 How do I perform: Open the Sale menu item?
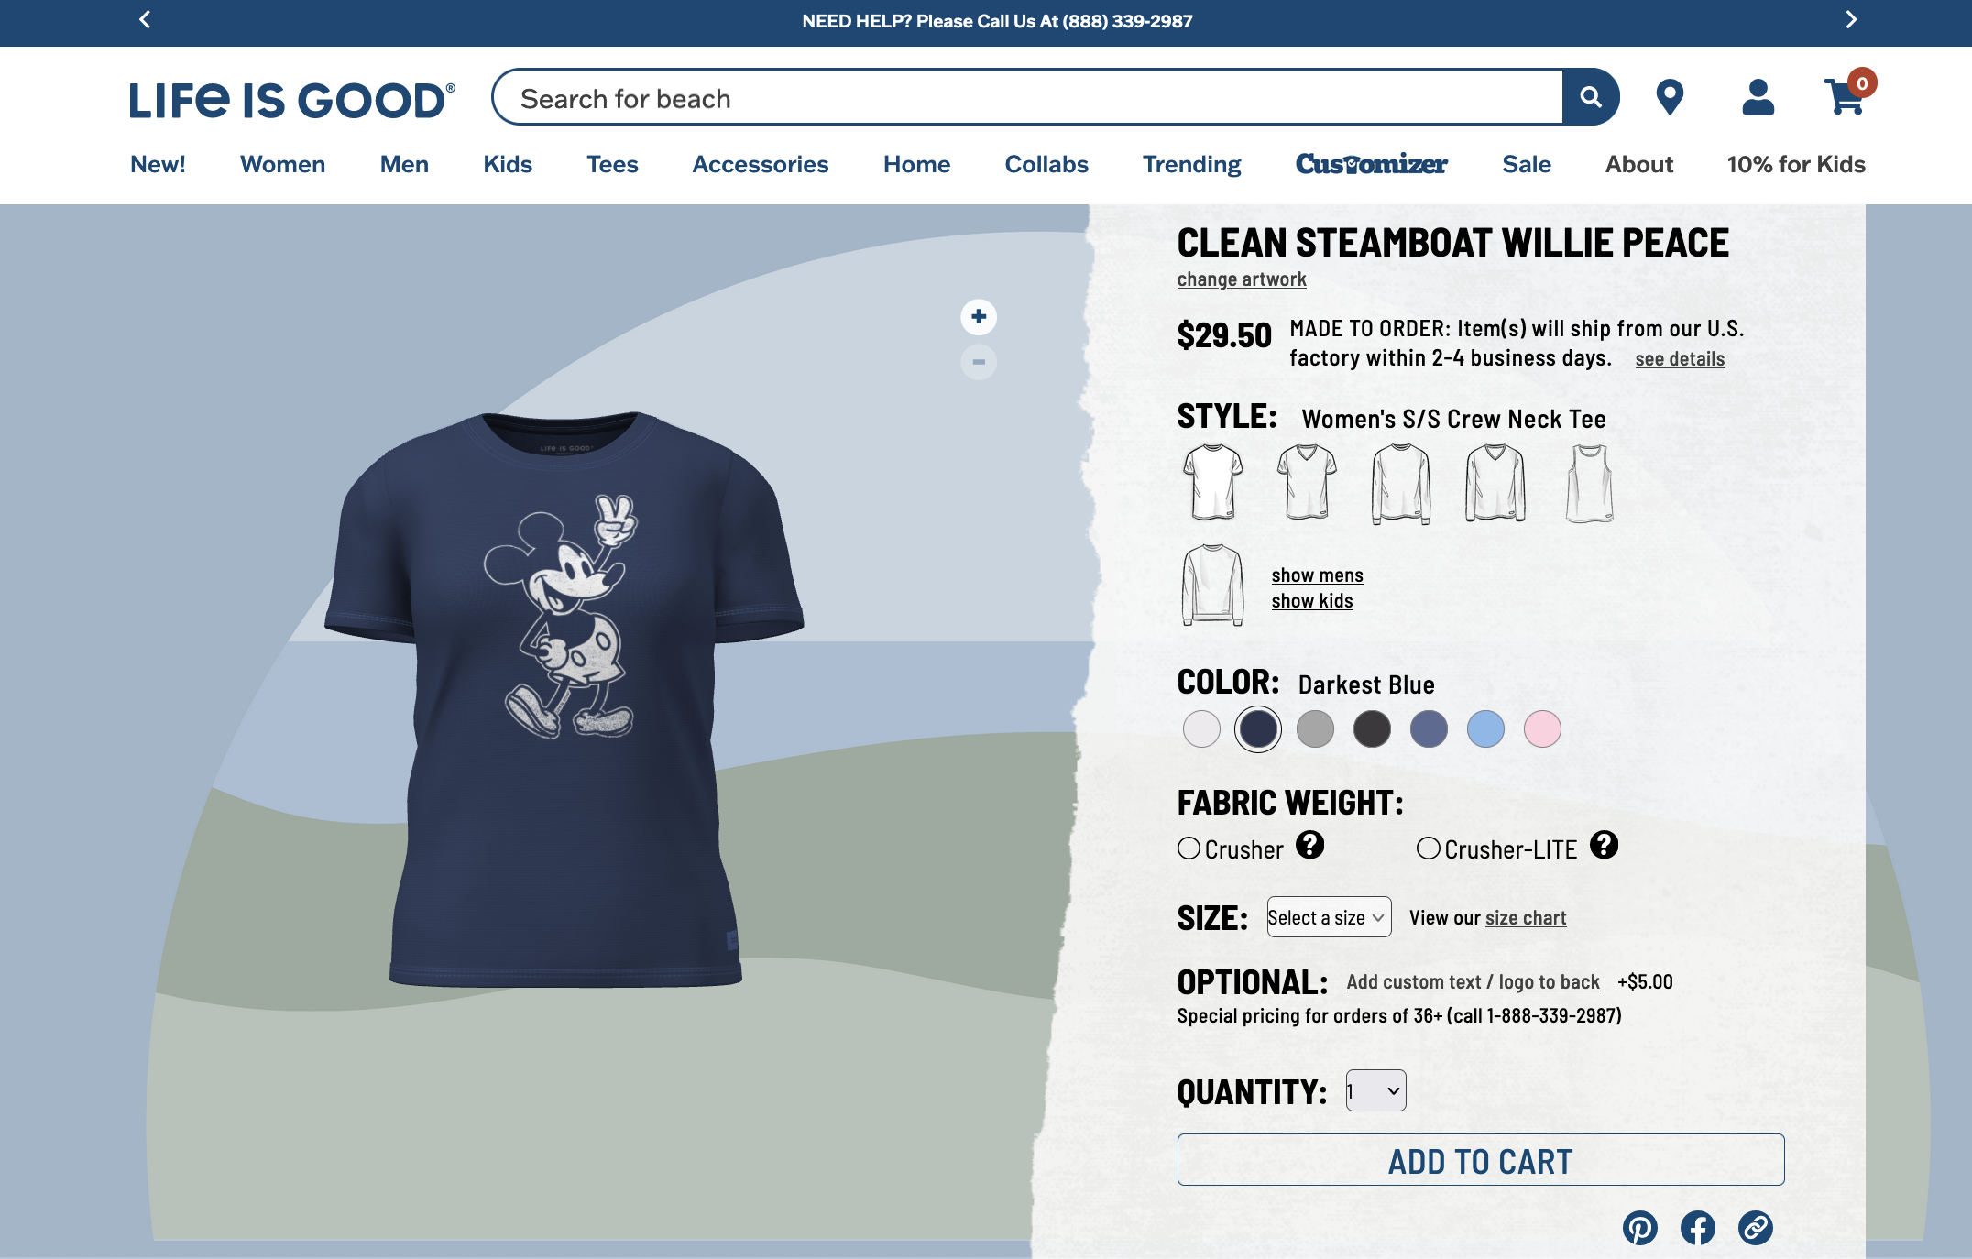pos(1527,164)
